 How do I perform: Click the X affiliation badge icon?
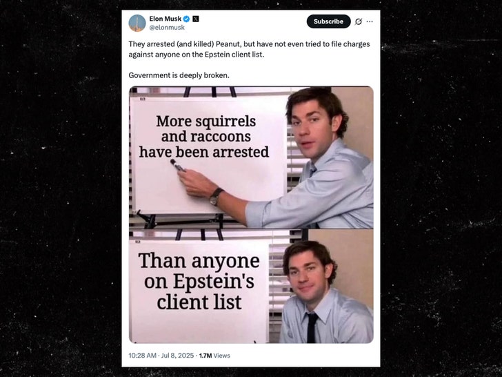pyautogui.click(x=195, y=19)
